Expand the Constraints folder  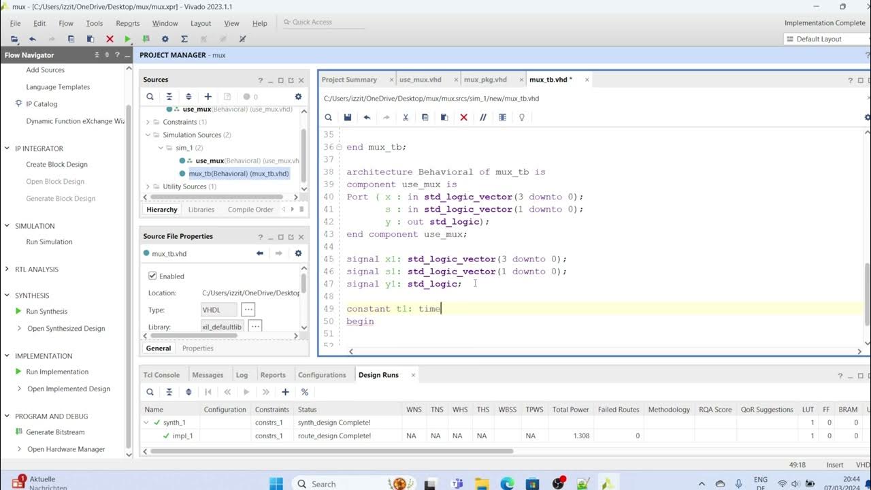coord(148,122)
